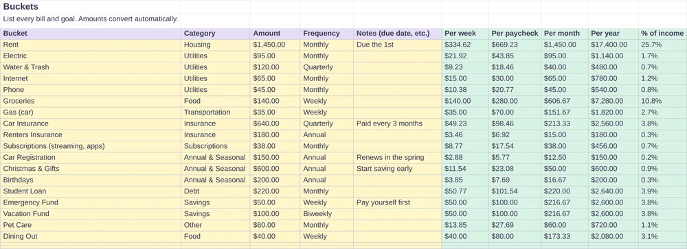
Task: Click the Per paycheck column header
Action: point(515,33)
